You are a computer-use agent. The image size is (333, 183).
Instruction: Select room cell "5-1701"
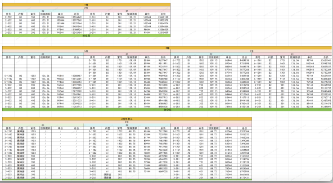pos(93,60)
